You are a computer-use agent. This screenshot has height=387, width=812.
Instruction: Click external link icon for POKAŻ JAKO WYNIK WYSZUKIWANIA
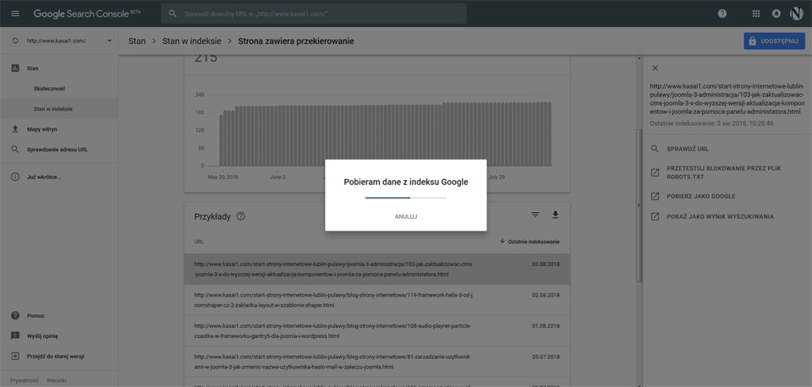click(655, 217)
